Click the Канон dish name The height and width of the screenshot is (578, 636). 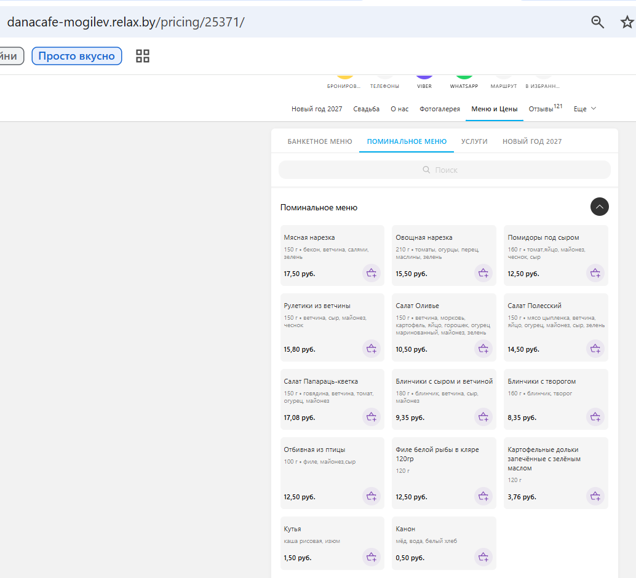pos(405,529)
